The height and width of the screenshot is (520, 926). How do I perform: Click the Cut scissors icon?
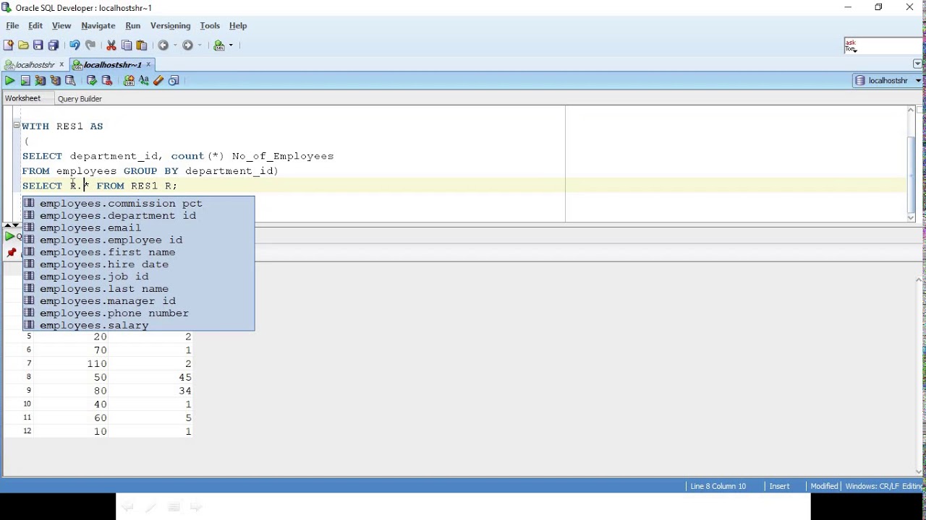(111, 45)
